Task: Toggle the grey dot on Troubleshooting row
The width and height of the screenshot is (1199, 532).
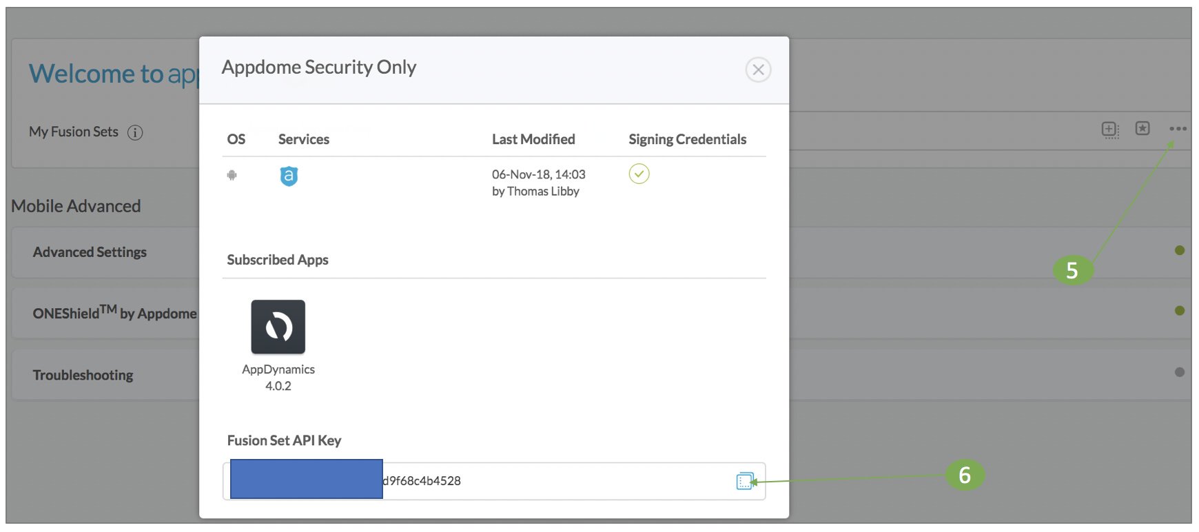Action: (x=1180, y=372)
